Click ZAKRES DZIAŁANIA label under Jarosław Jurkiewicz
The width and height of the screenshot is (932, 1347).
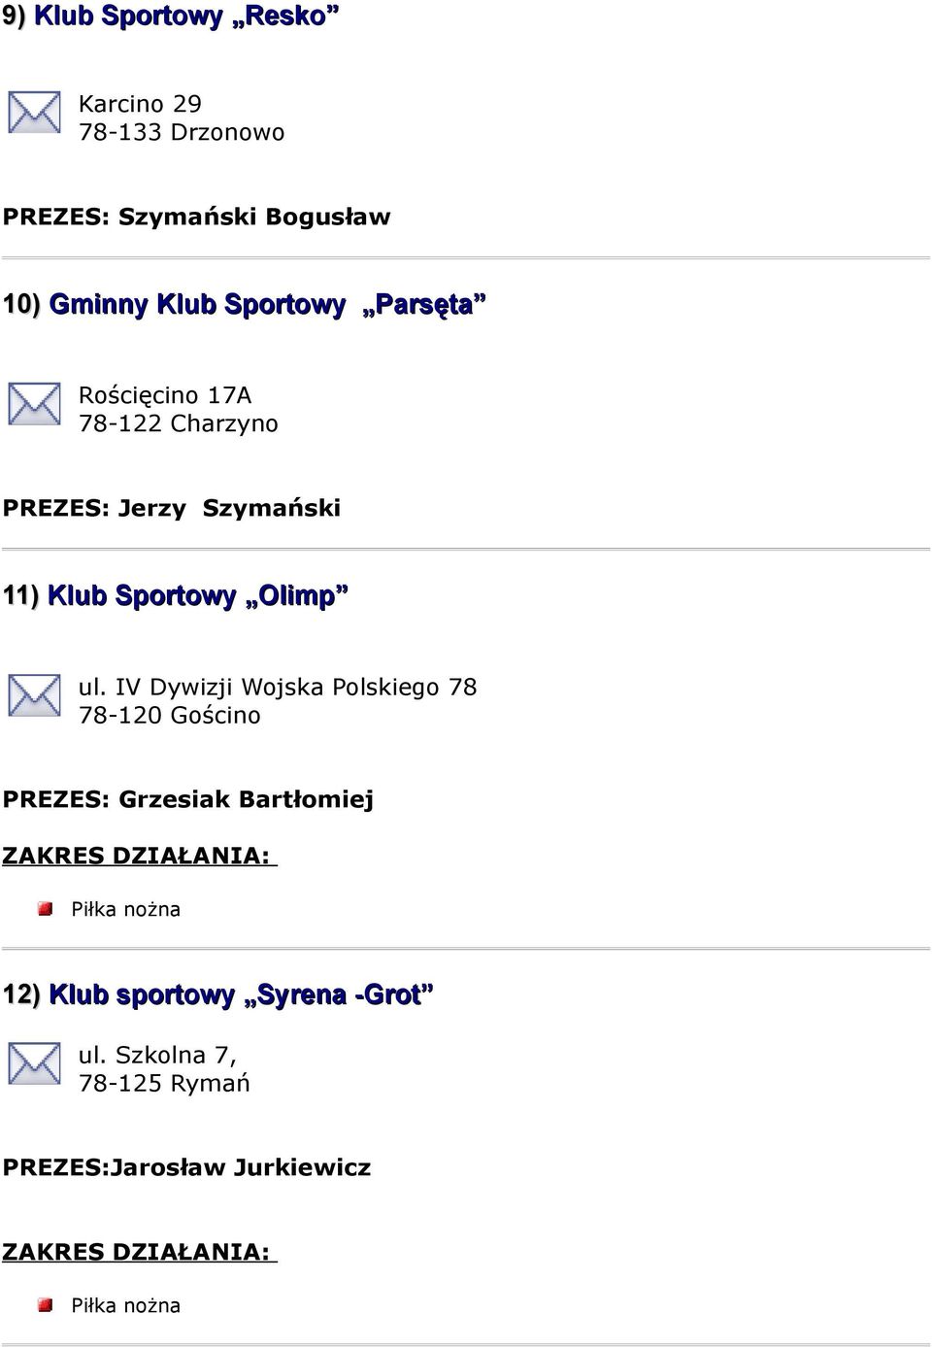[x=140, y=1252]
